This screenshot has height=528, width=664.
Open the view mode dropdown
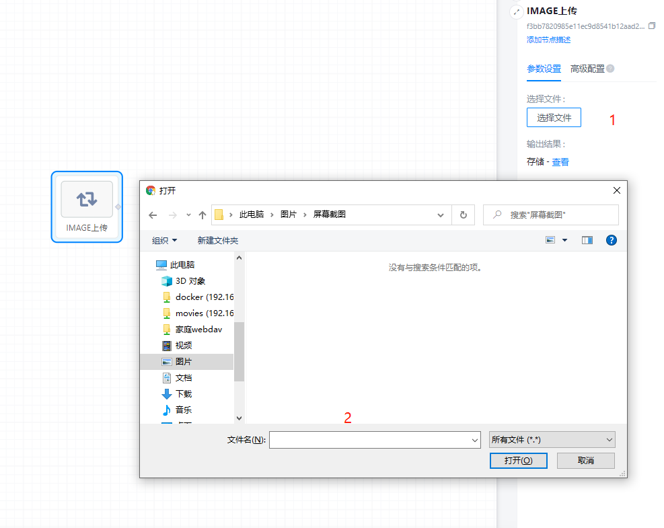pyautogui.click(x=564, y=240)
